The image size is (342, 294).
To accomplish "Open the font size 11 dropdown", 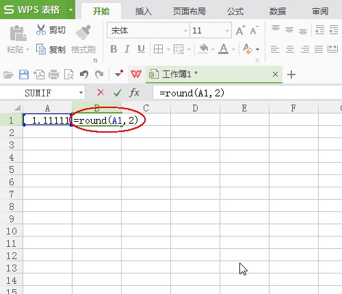I will point(227,31).
